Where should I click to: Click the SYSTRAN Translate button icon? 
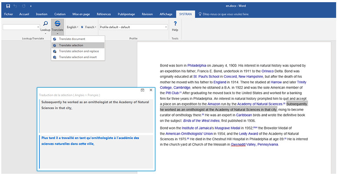point(57,23)
